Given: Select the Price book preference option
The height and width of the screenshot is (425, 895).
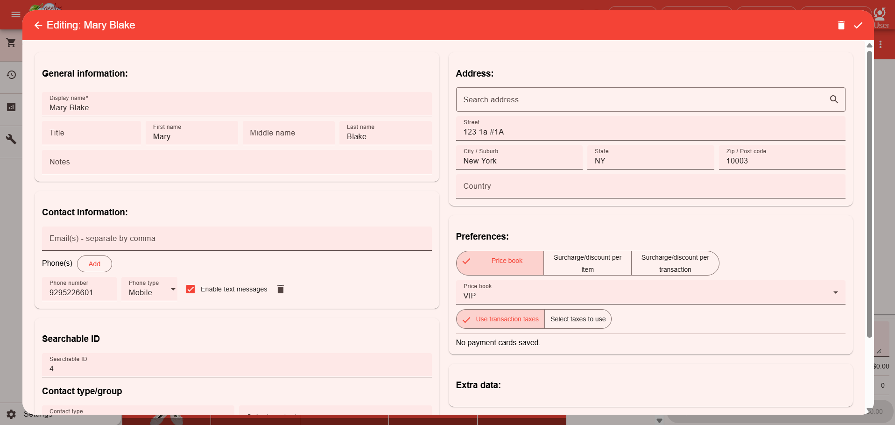Looking at the screenshot, I should [500, 263].
